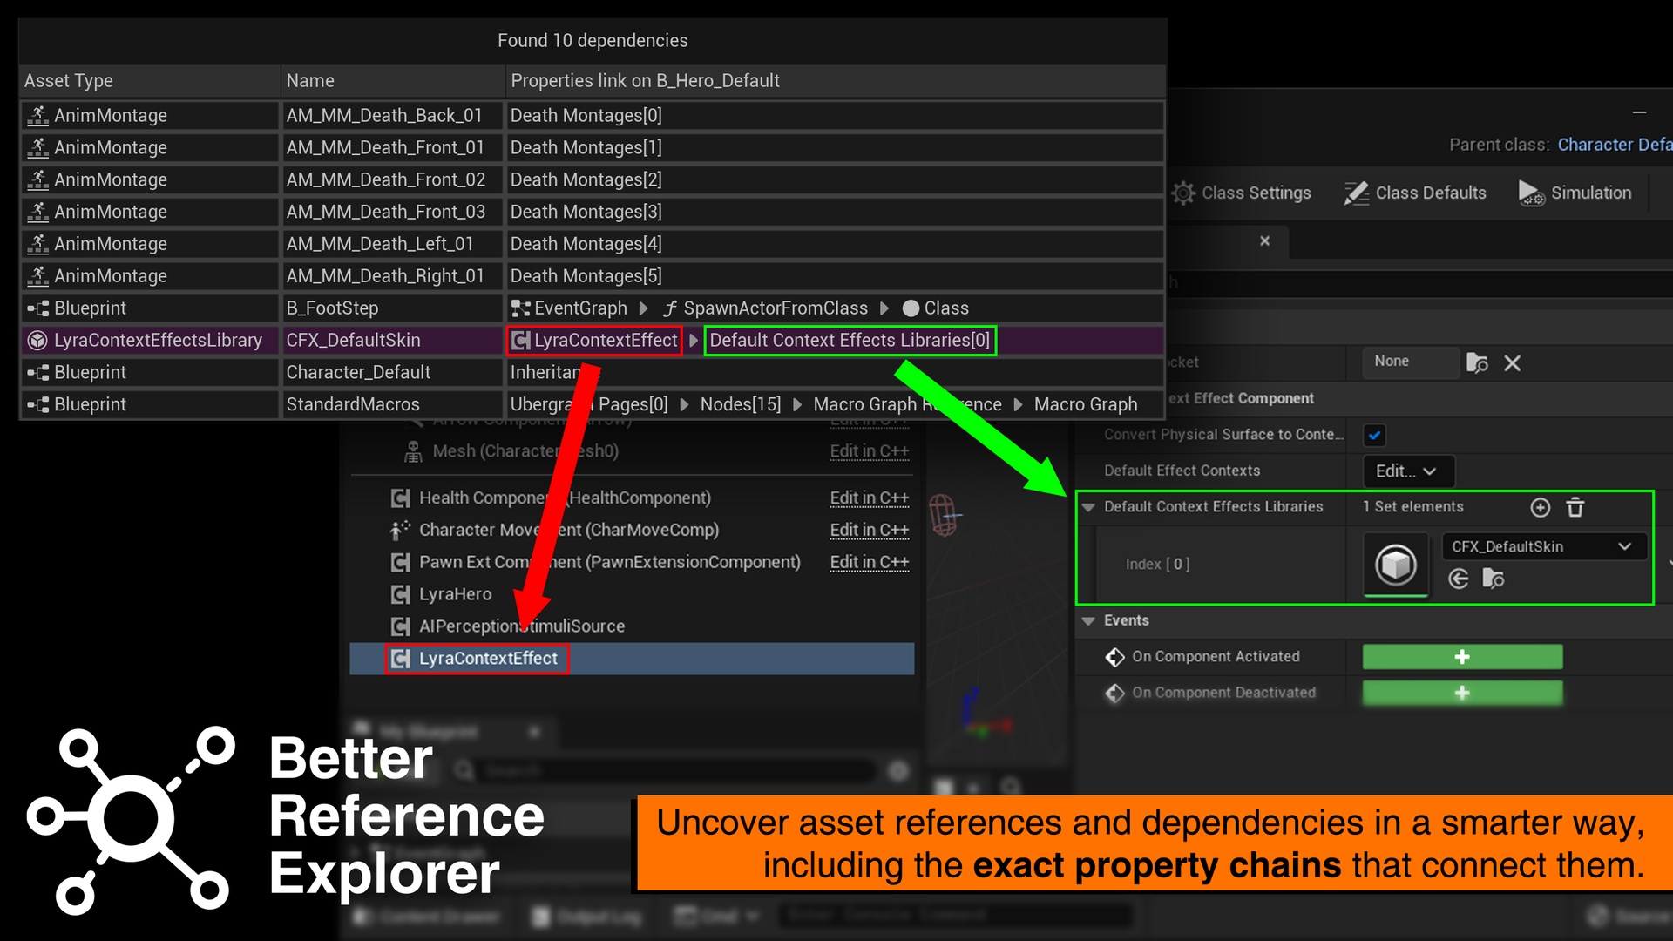Clear the None socket value
This screenshot has width=1673, height=941.
(1513, 363)
